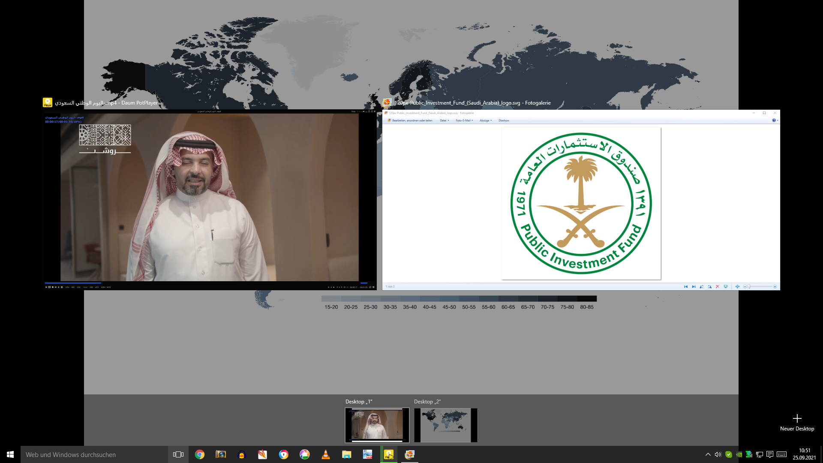823x463 pixels.
Task: Go to next image in Fotogalerie
Action: point(694,286)
